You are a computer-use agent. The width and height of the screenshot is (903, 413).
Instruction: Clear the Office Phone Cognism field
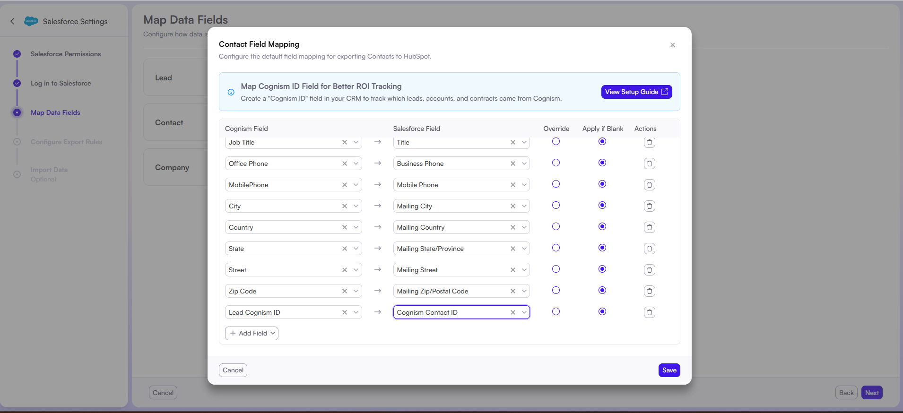click(345, 163)
